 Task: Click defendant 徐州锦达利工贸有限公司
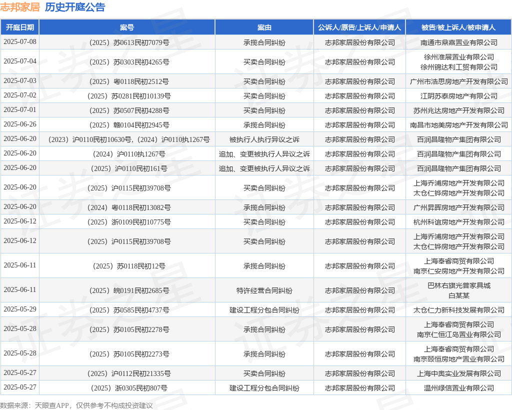point(459,67)
